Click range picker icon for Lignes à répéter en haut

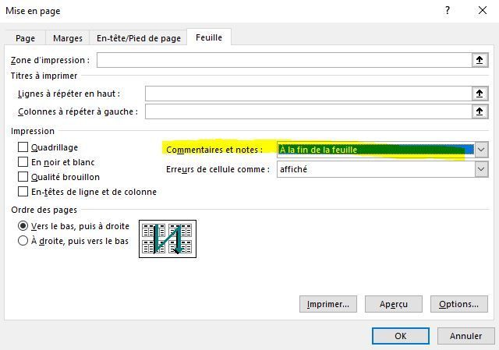click(x=480, y=94)
